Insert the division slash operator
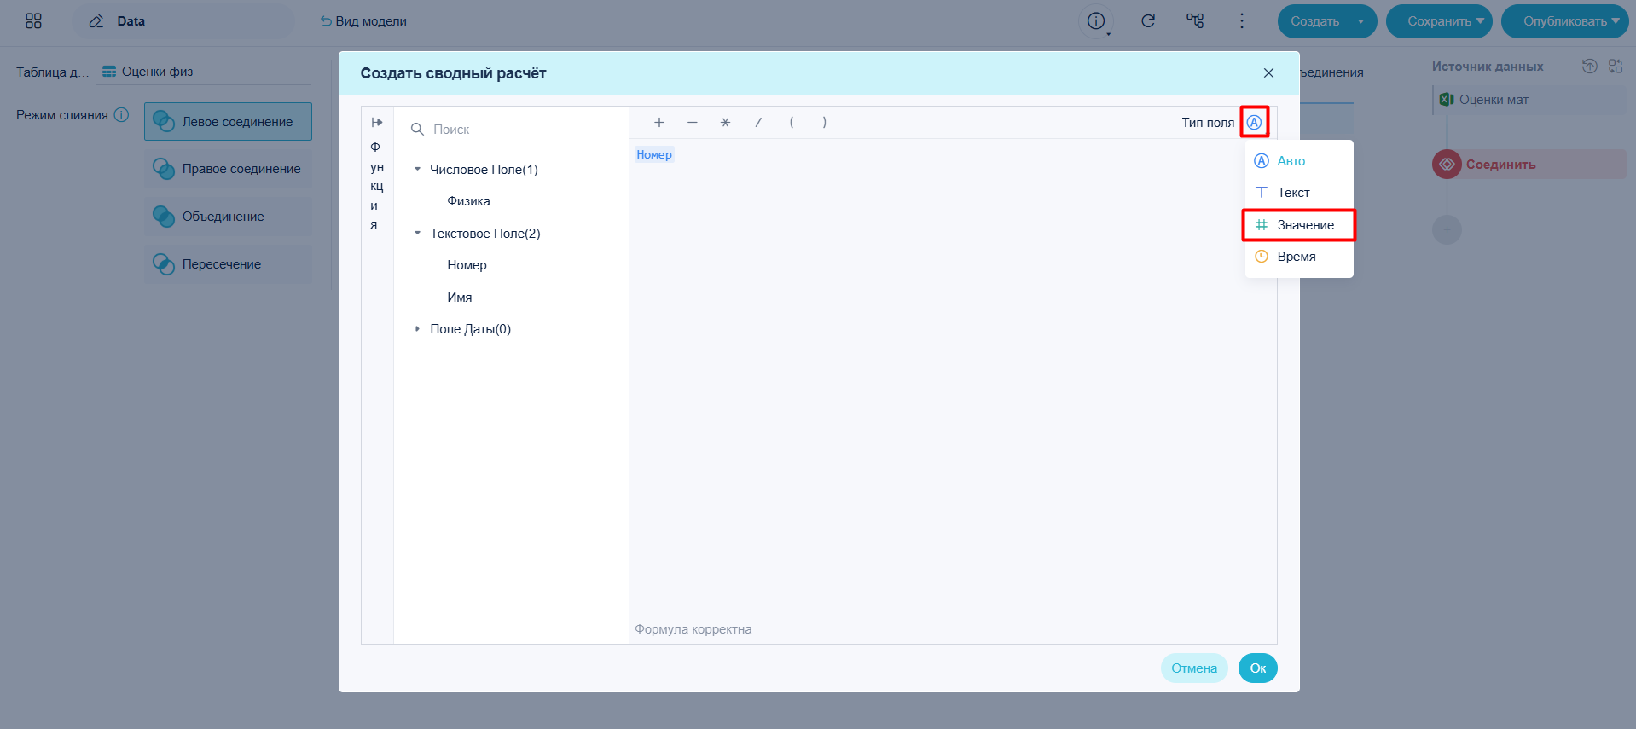Image resolution: width=1636 pixels, height=729 pixels. point(758,123)
